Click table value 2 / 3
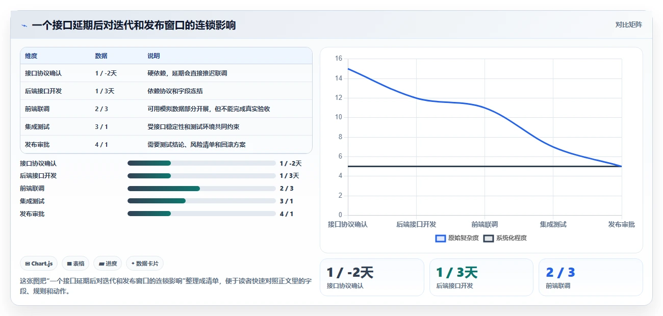This screenshot has width=663, height=316. click(101, 109)
